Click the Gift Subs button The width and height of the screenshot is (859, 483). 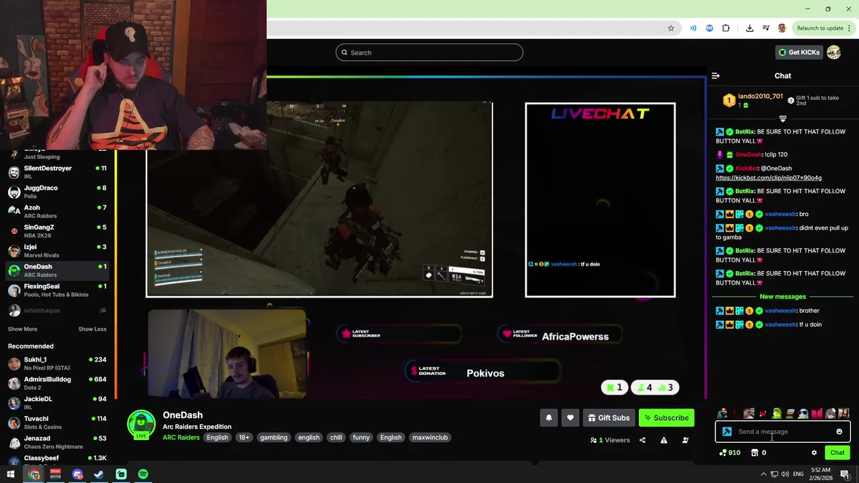(609, 418)
